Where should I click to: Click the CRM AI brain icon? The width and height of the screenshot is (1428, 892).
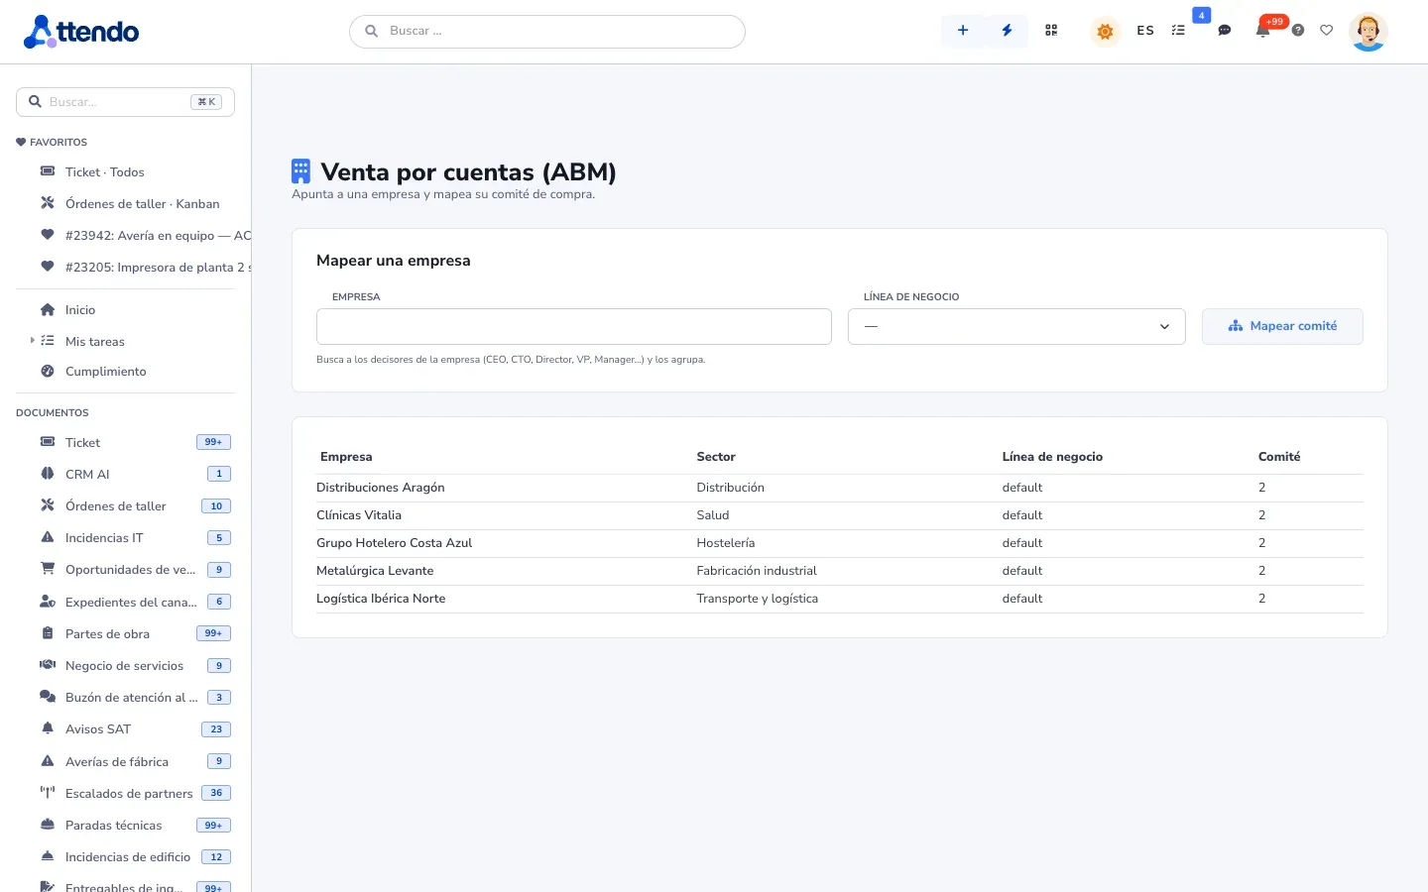tap(48, 474)
